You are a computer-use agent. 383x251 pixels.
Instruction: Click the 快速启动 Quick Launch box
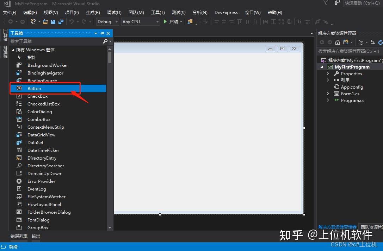(x=363, y=3)
